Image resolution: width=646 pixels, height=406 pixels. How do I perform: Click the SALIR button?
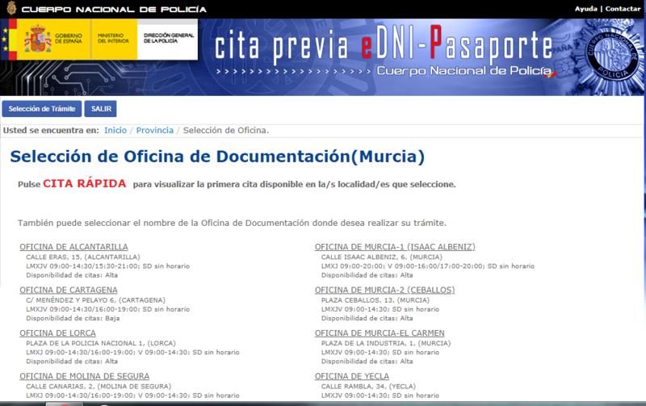[x=101, y=109]
